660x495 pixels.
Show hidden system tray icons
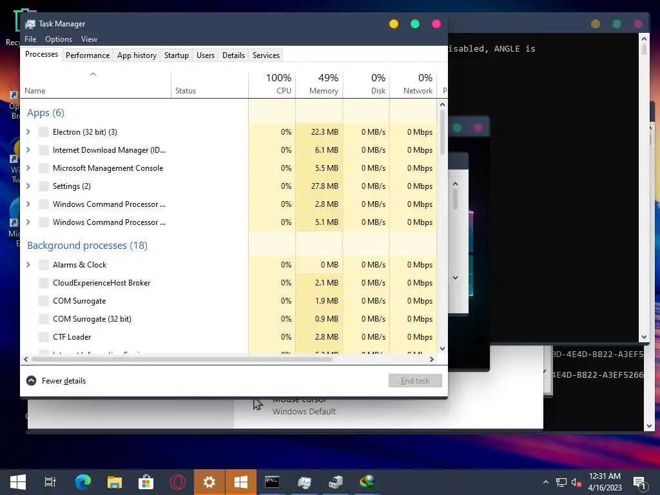click(x=545, y=482)
